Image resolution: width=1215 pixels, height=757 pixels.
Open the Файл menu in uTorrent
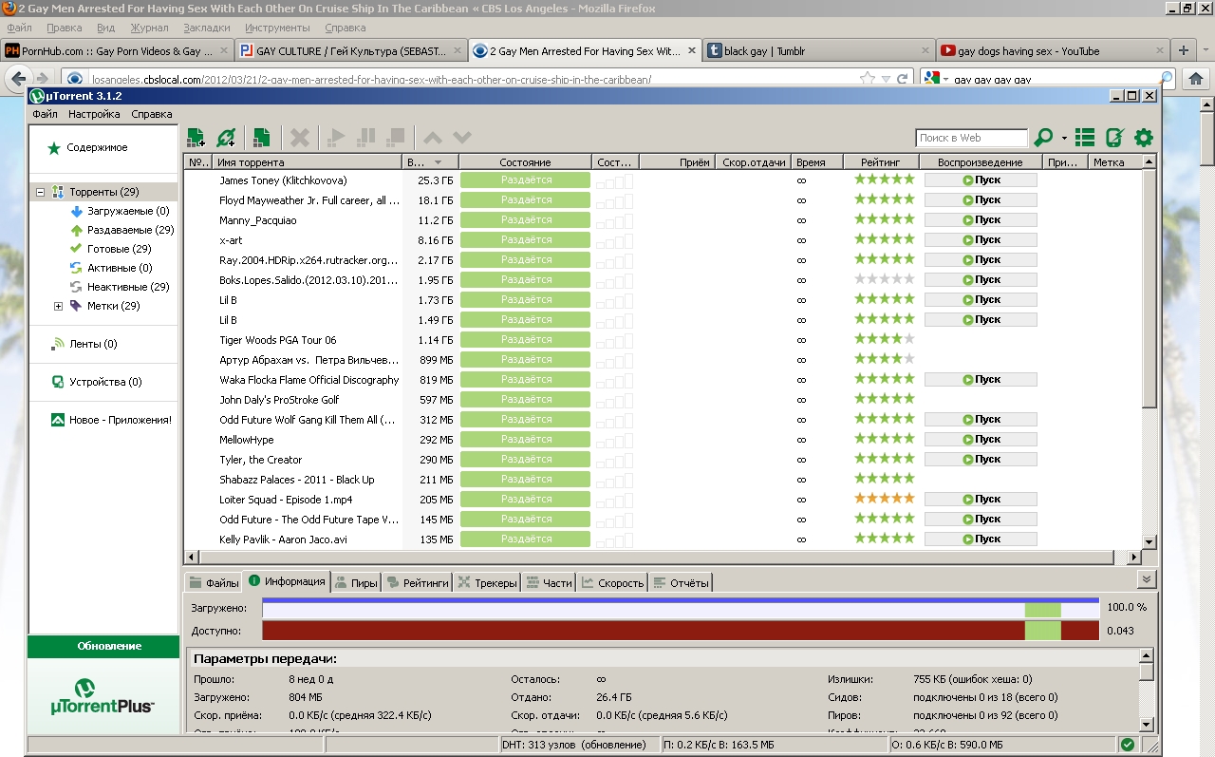click(45, 114)
